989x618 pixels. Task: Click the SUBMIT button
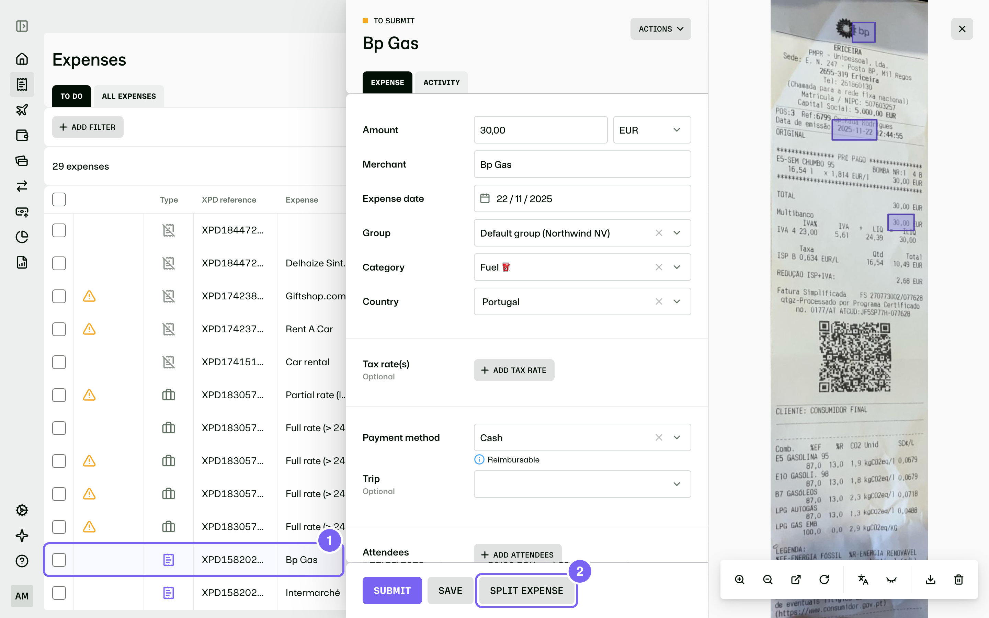392,591
